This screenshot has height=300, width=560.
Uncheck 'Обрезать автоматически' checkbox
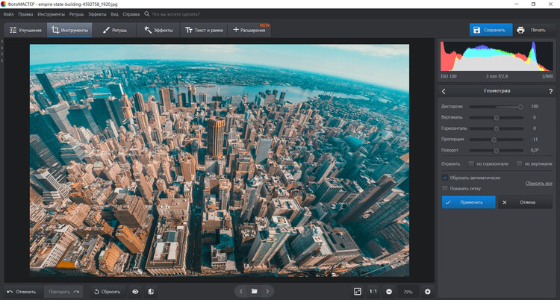coord(445,178)
